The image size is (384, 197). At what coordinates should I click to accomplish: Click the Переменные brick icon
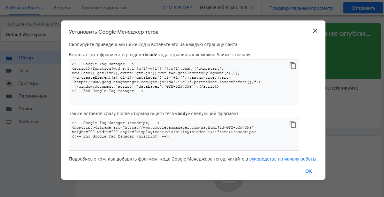(x=9, y=96)
